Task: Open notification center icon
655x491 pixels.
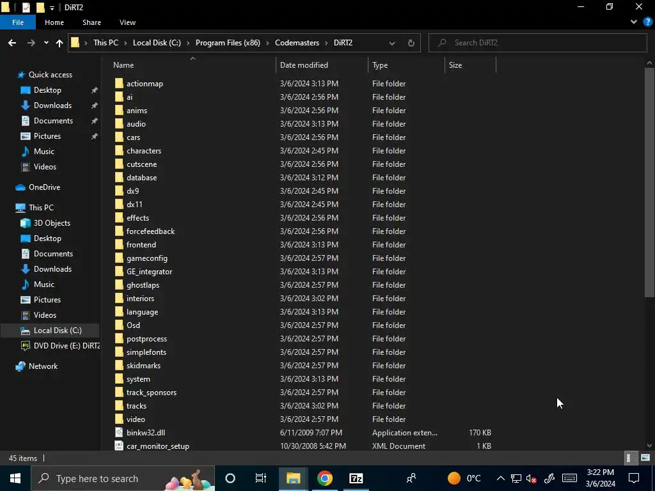Action: point(634,478)
